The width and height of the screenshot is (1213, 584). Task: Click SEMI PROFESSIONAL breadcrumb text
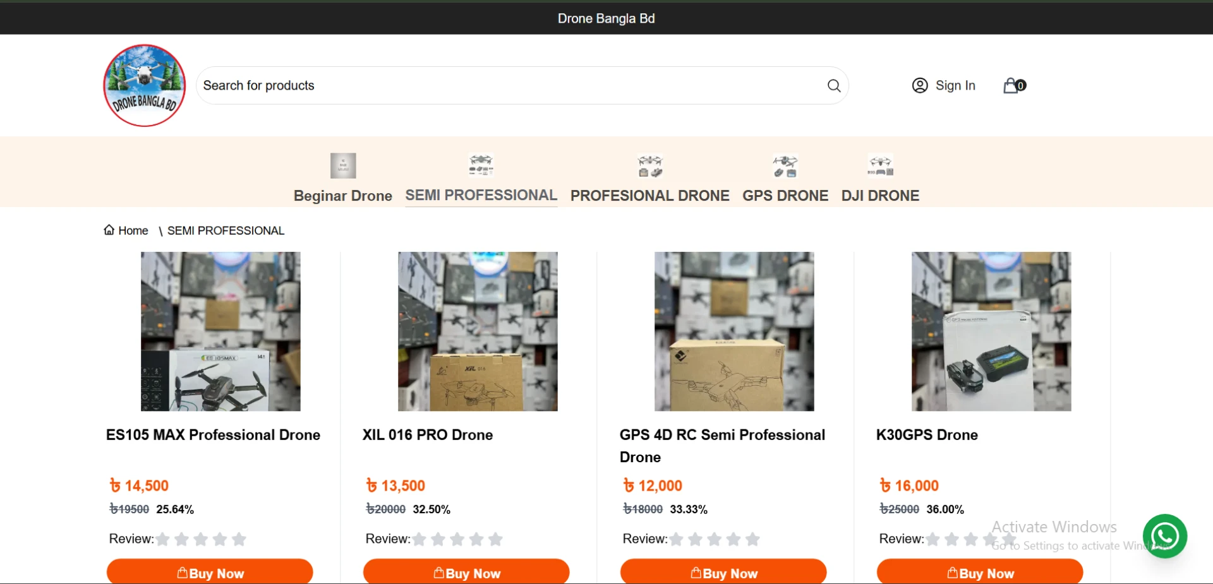click(226, 230)
